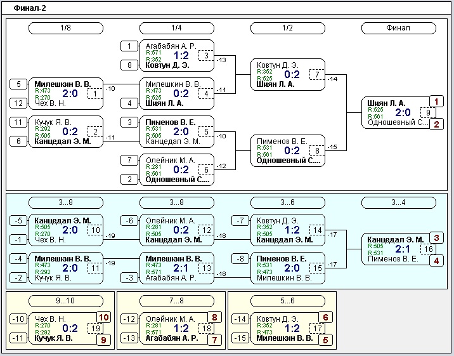Click the -8 loser slot box

point(240,258)
